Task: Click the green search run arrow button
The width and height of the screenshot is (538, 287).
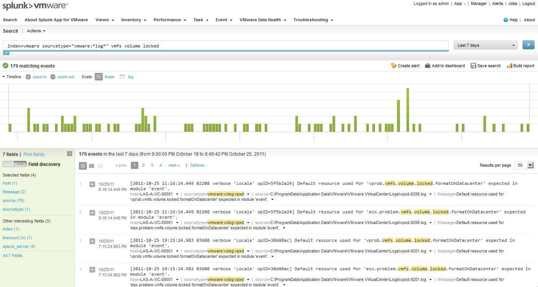Action: point(528,45)
